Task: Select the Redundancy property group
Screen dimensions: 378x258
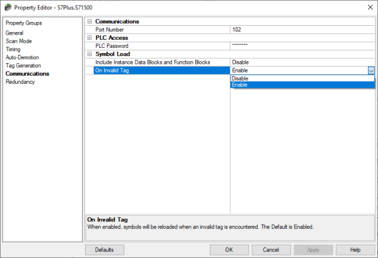Action: click(x=20, y=82)
